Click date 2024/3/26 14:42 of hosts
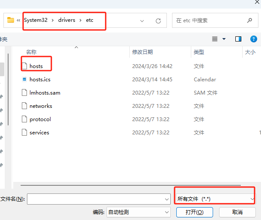Viewport: 261px width, 220px height. pos(152,66)
